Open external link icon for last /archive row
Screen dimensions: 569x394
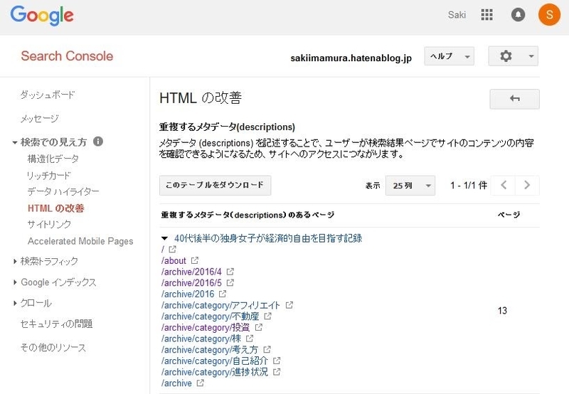click(200, 383)
